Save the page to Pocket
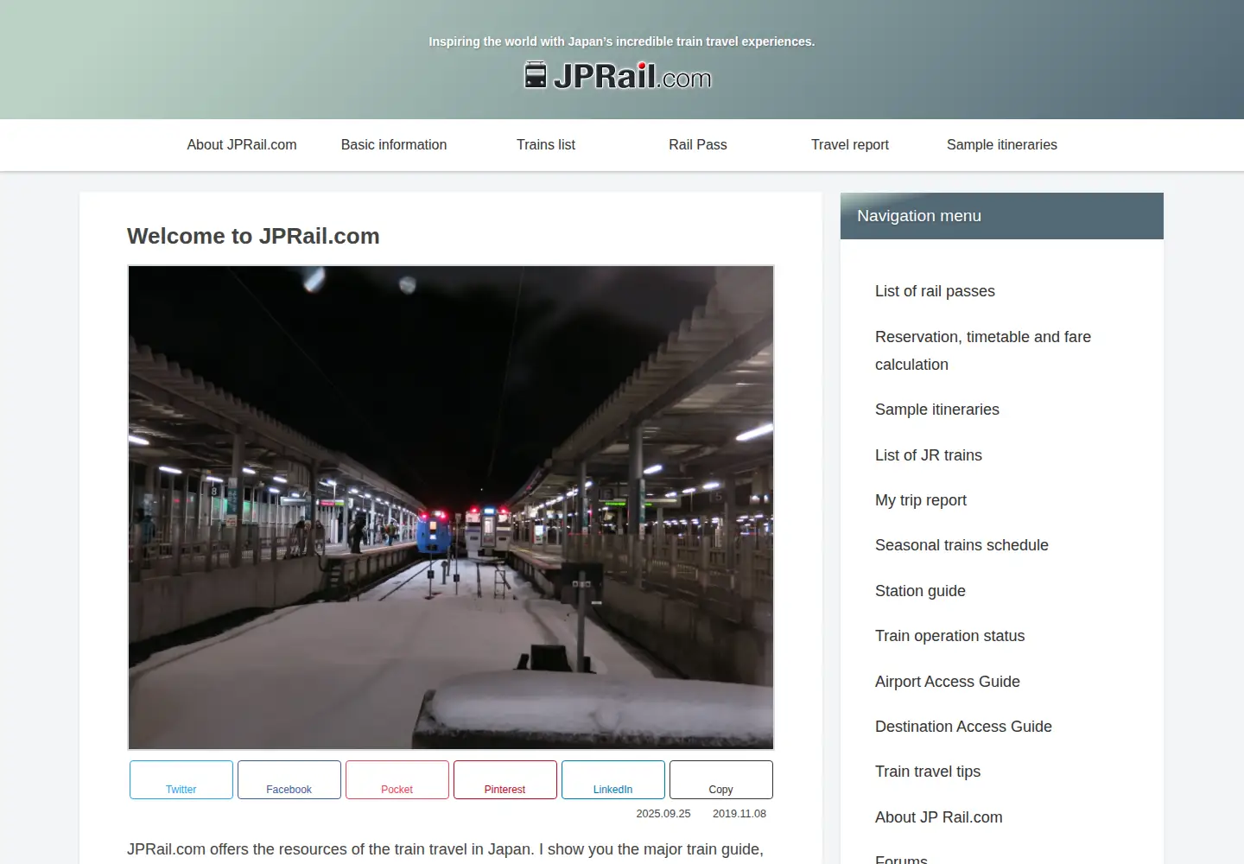 397,779
